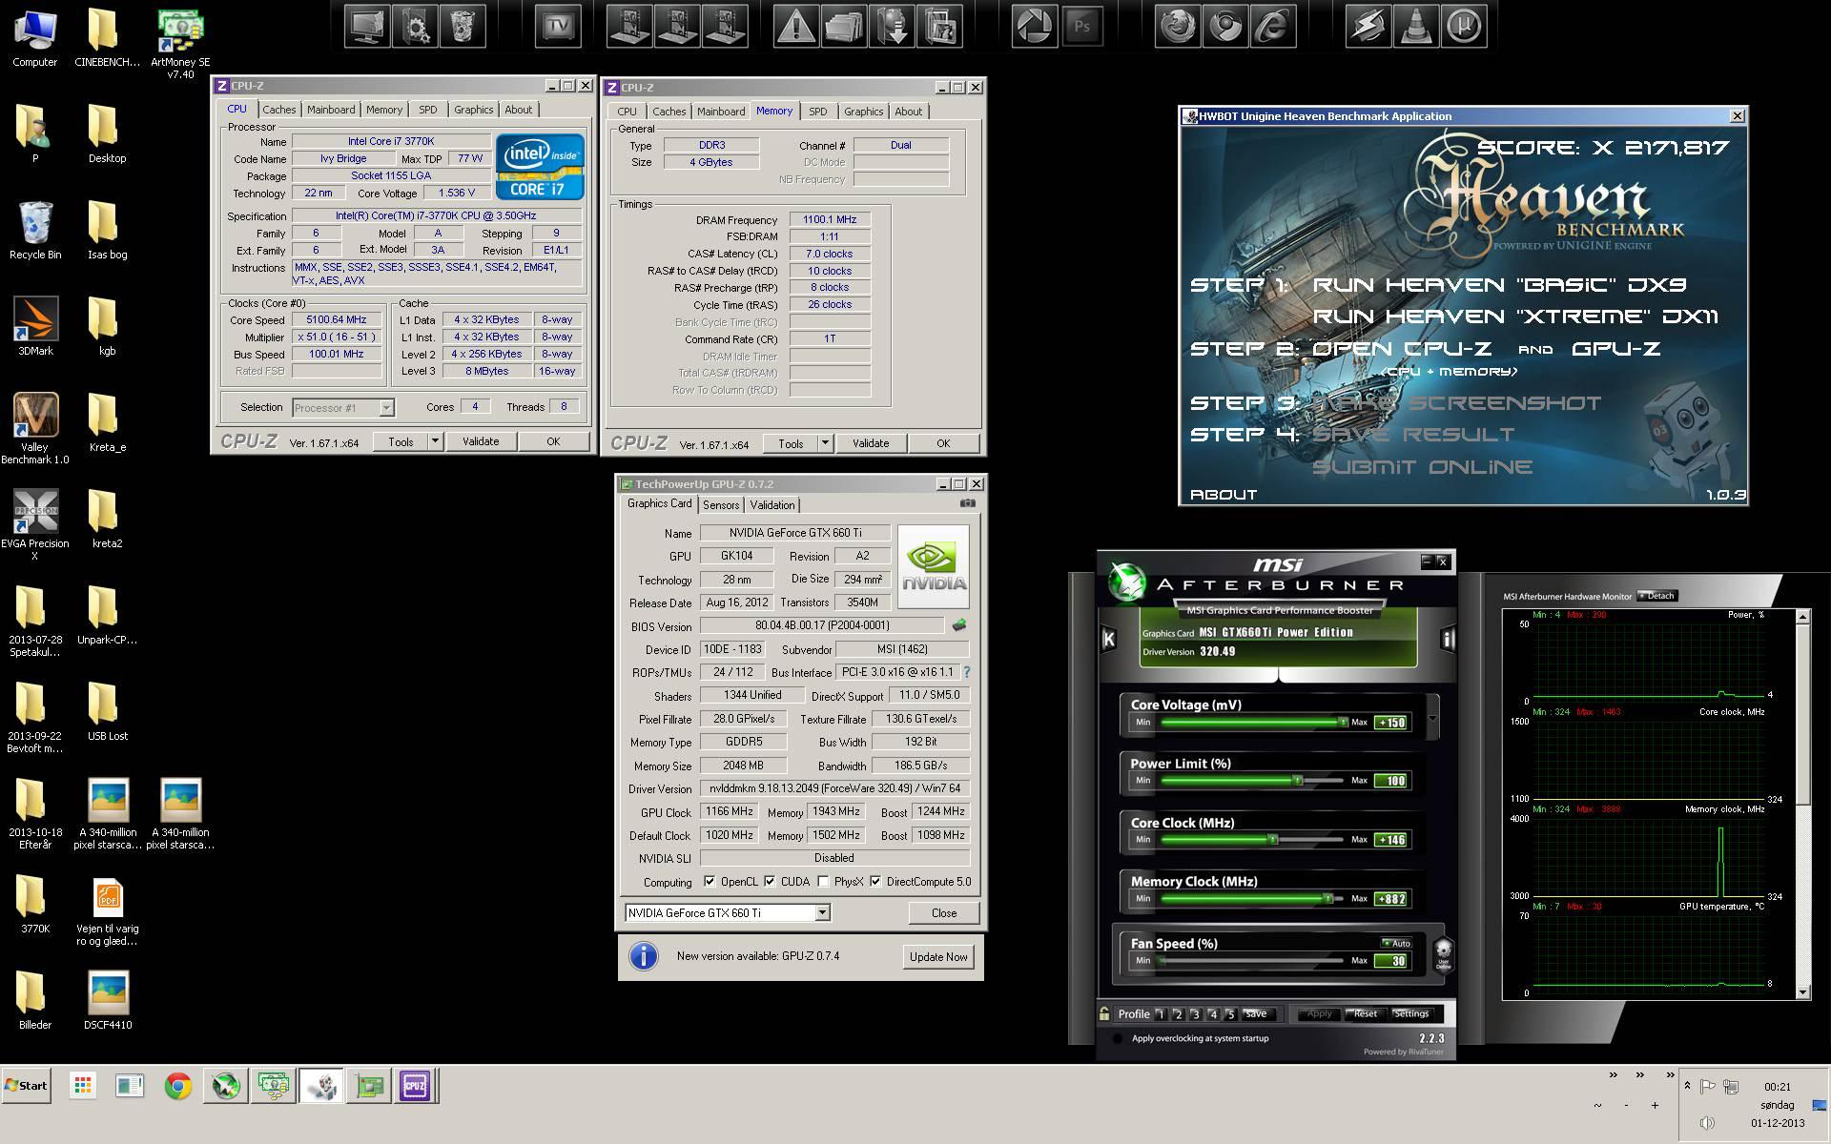This screenshot has height=1144, width=1831.
Task: Launch Winamp from the top dock
Action: 1368,26
